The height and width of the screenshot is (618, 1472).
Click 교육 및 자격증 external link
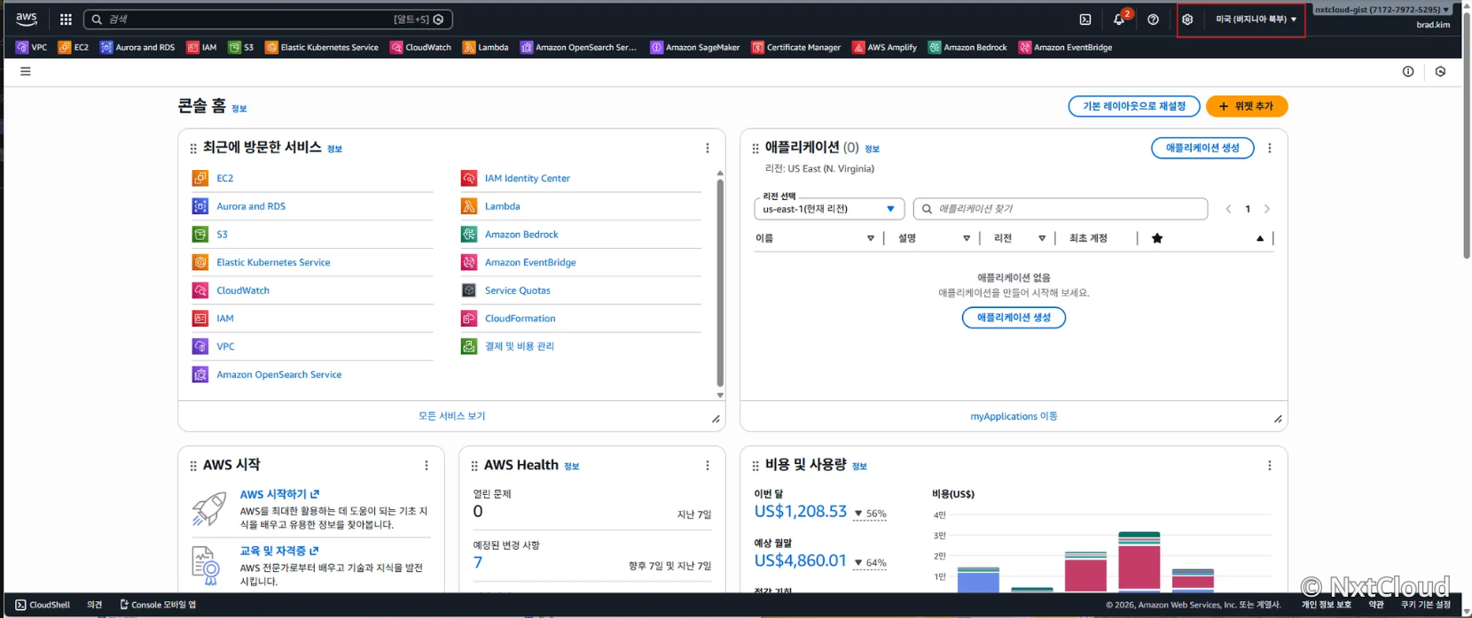click(279, 551)
